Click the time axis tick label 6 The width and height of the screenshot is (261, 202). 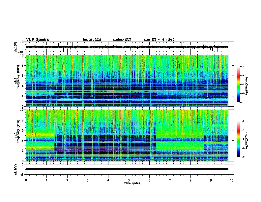[x=149, y=180]
